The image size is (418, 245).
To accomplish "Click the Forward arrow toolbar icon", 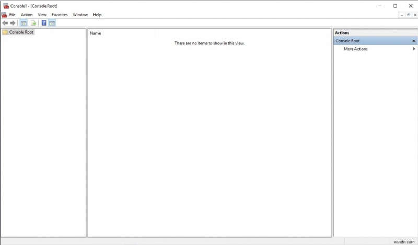I will [13, 23].
